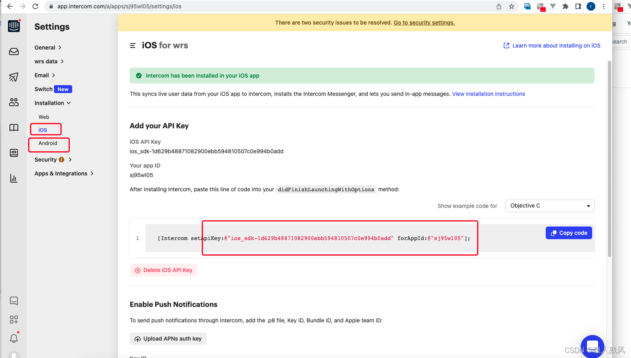Click the browser forward arrow

click(x=23, y=6)
